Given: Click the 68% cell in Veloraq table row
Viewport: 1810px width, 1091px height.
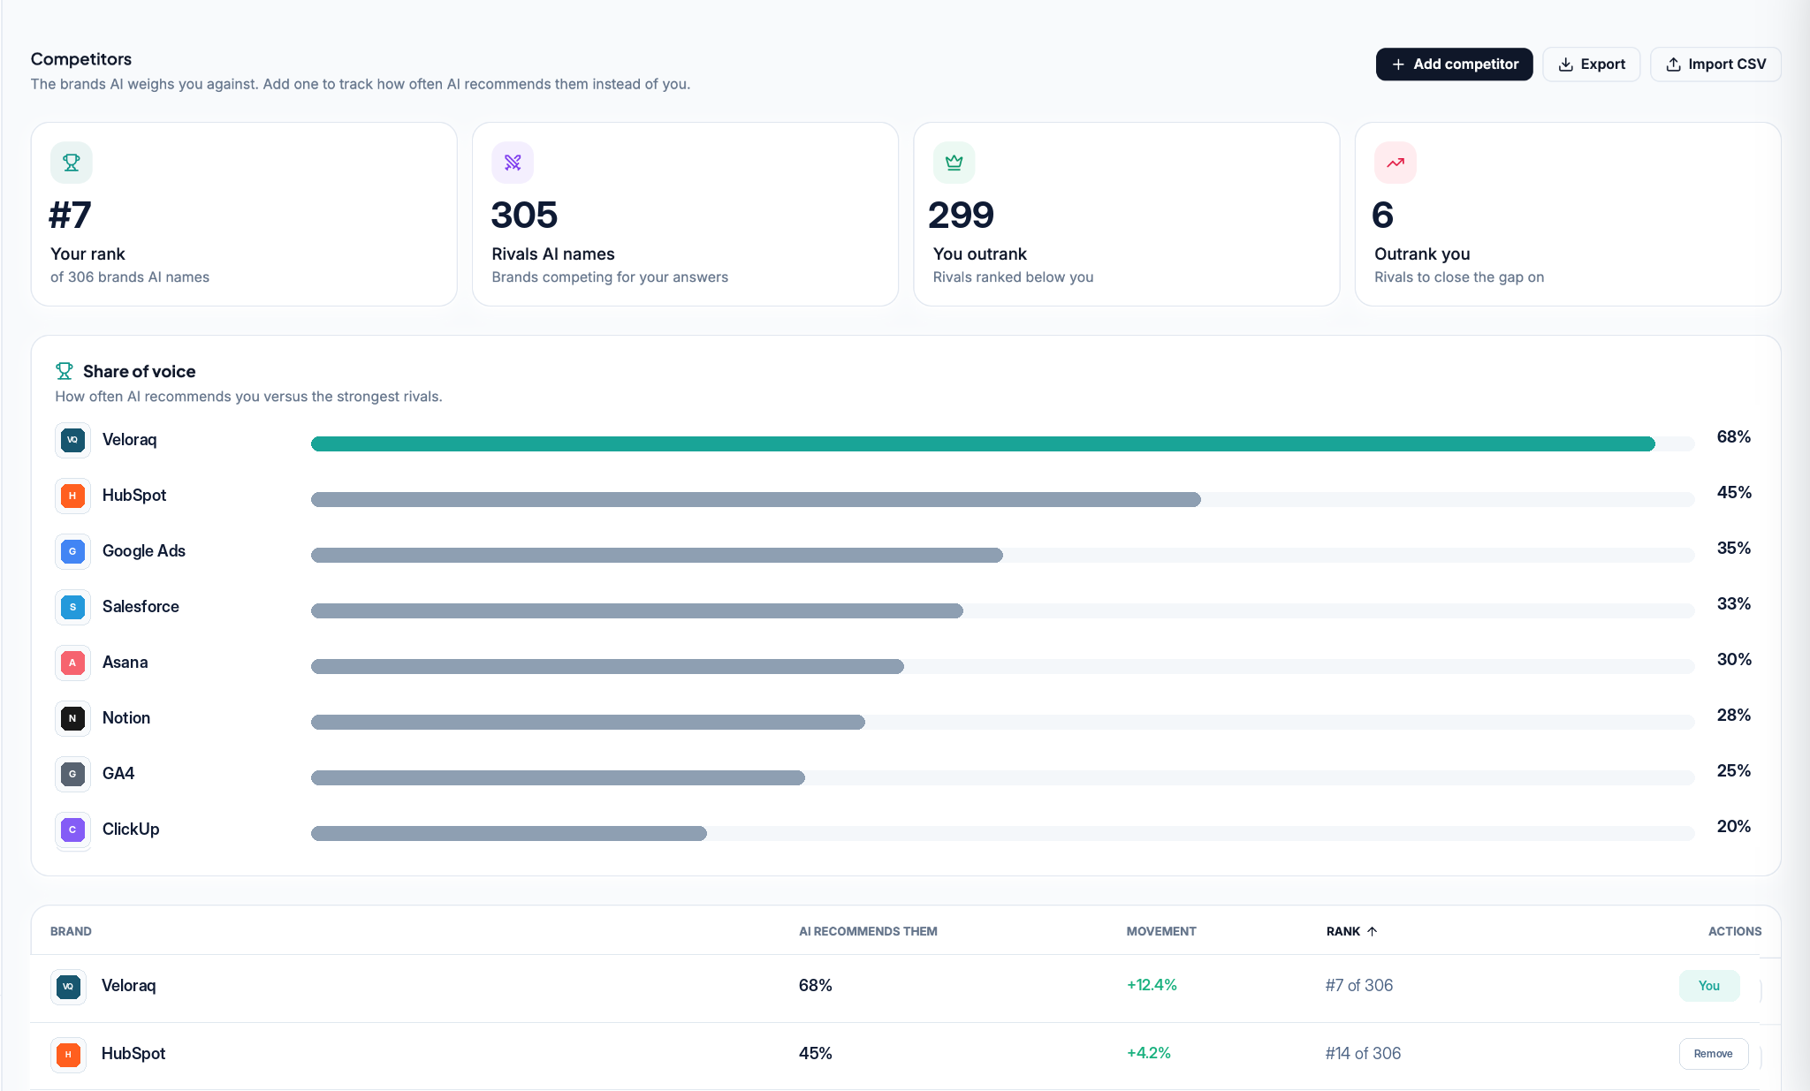Looking at the screenshot, I should (816, 985).
